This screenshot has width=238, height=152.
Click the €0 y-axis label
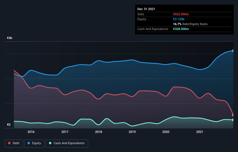(x=9, y=125)
